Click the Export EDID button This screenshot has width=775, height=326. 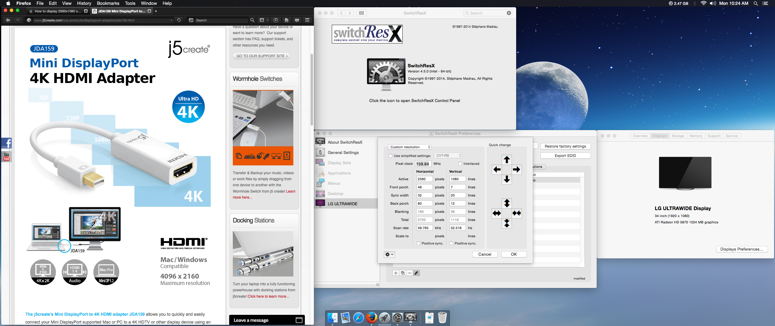click(565, 155)
